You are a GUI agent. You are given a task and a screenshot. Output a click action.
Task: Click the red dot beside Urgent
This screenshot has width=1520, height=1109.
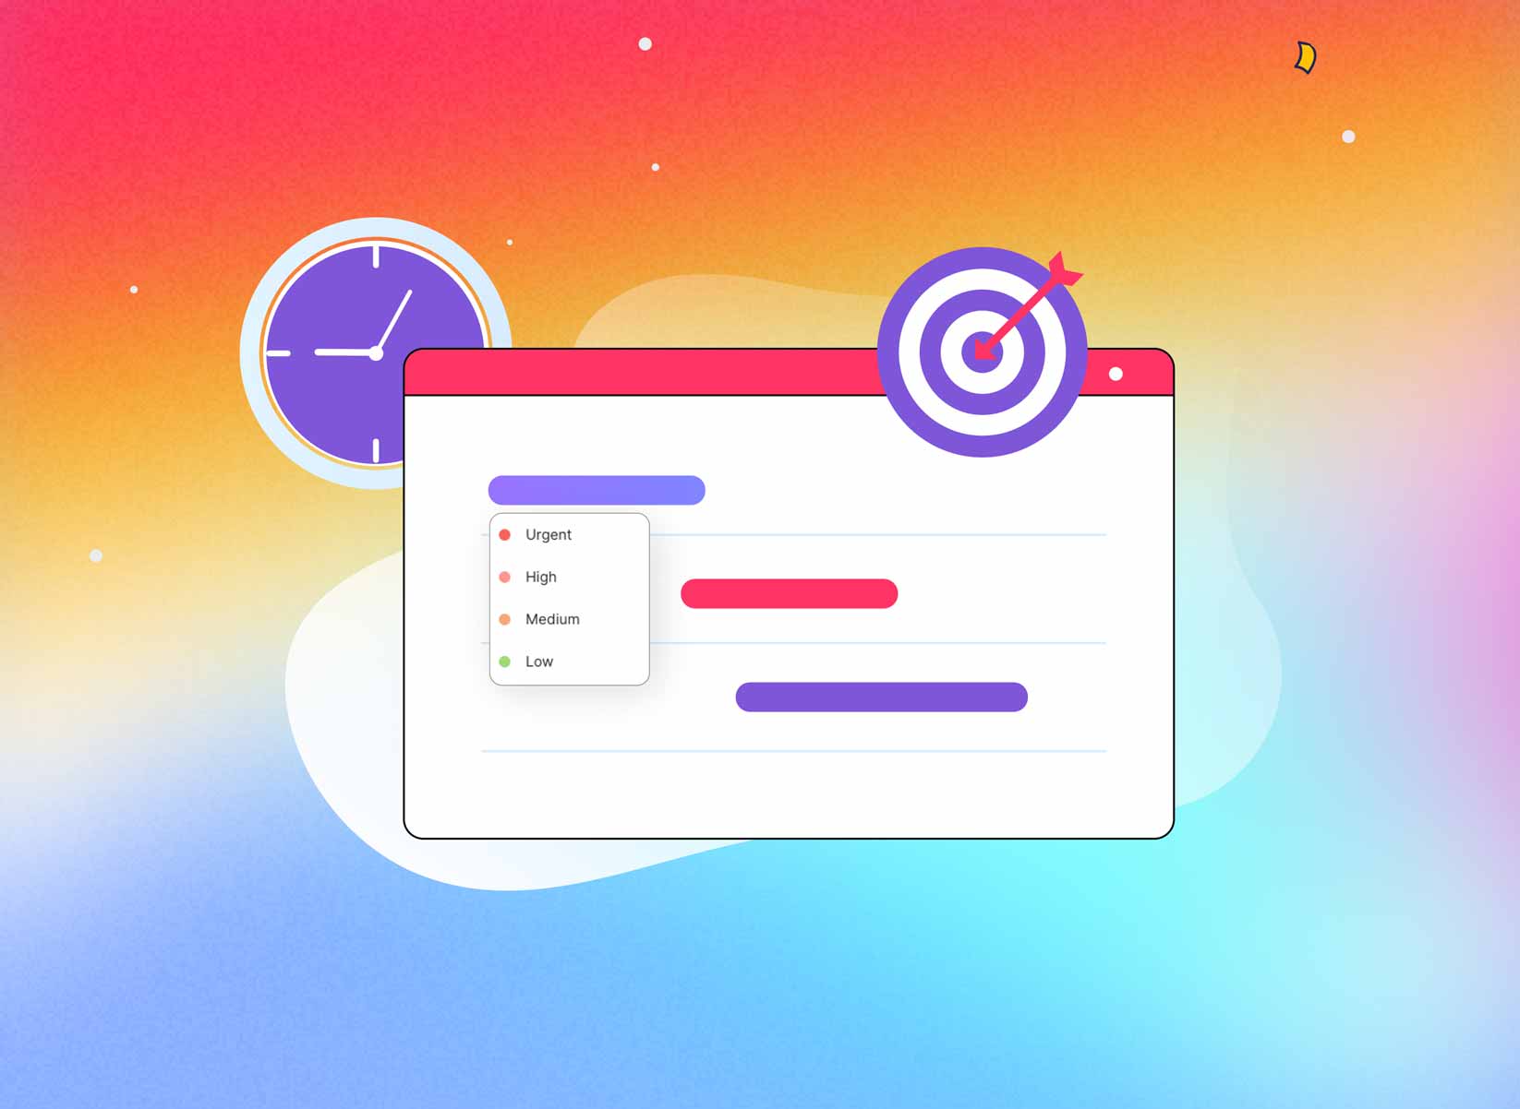pyautogui.click(x=504, y=534)
